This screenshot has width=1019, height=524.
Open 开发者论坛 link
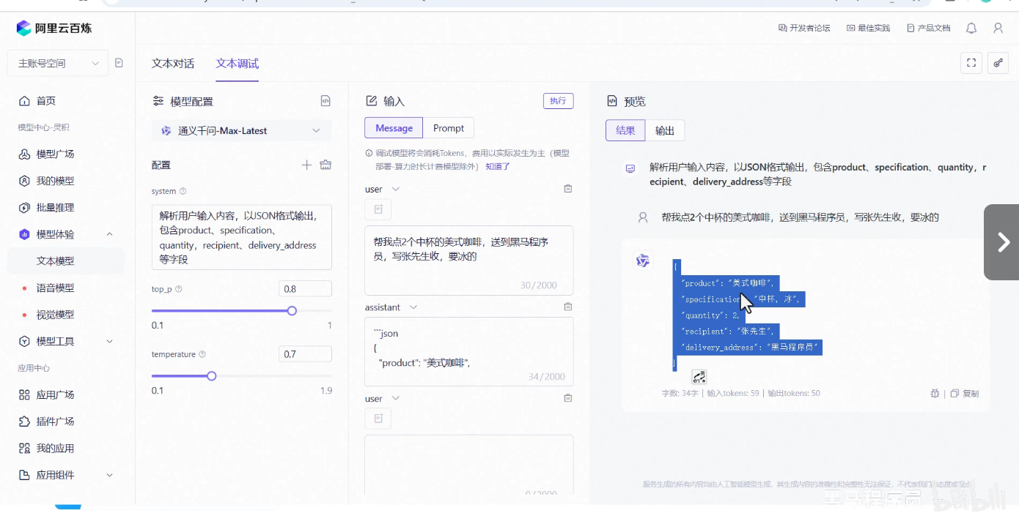804,28
